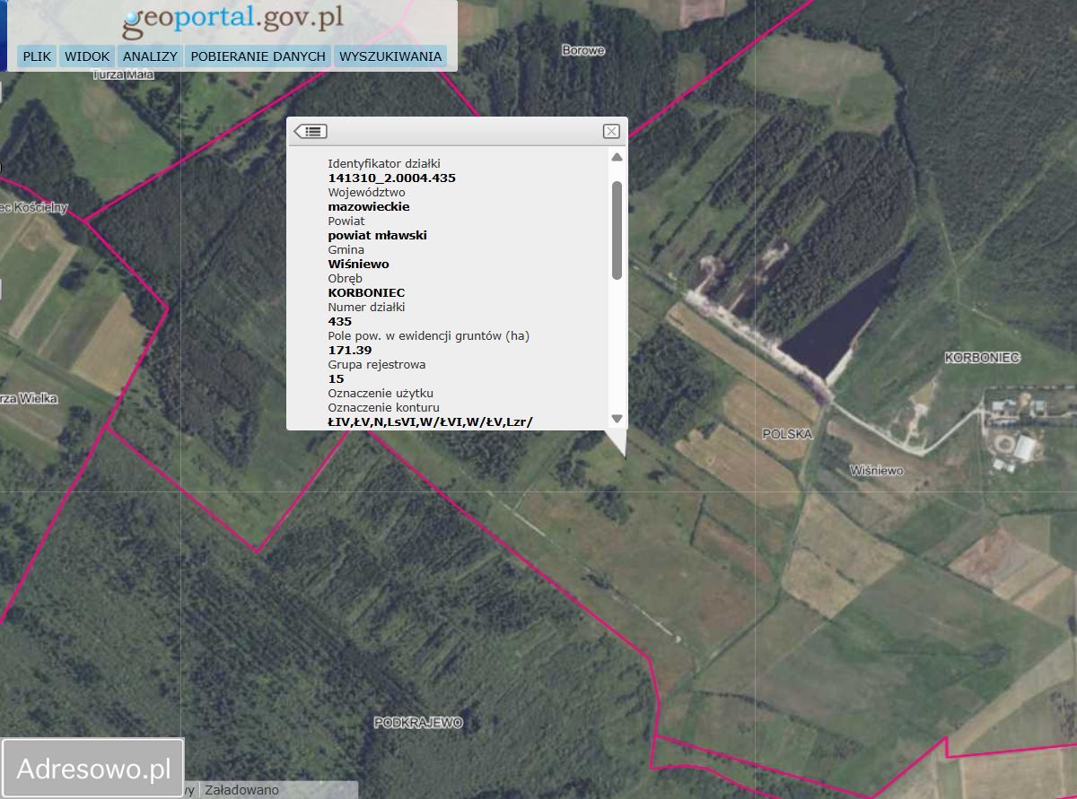Viewport: 1077px width, 799px height.
Task: Click the popup scrollbar up arrow
Action: 617,157
